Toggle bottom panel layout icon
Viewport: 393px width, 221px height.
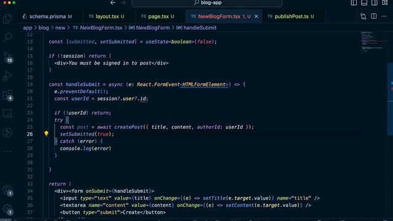click(364, 2)
